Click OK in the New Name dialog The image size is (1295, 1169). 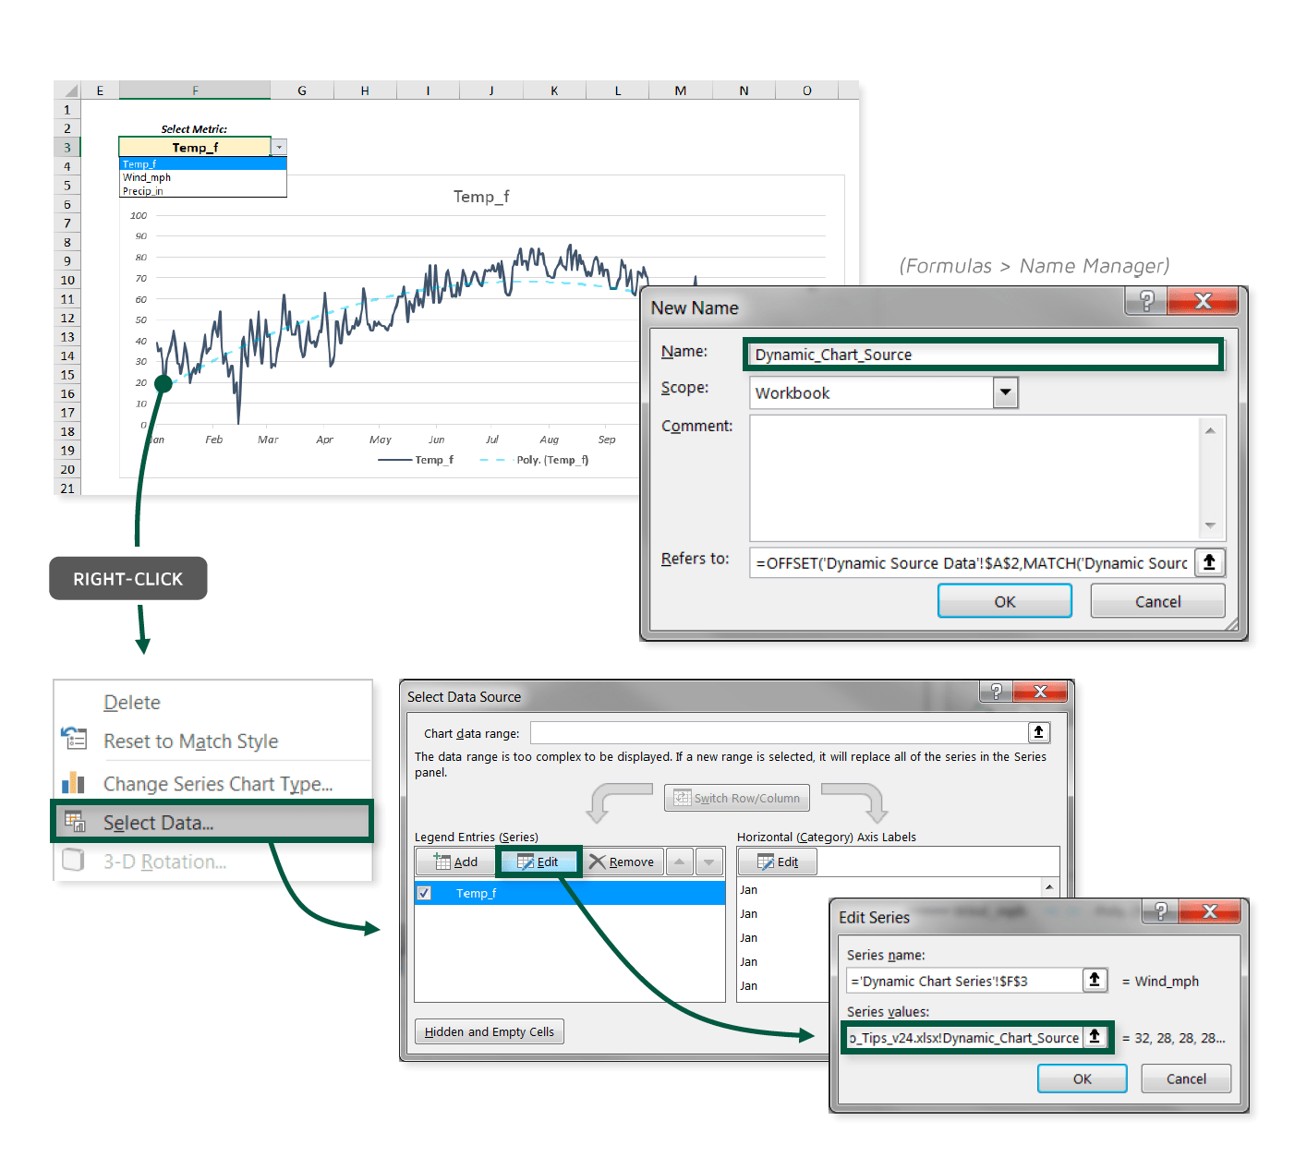1004,600
